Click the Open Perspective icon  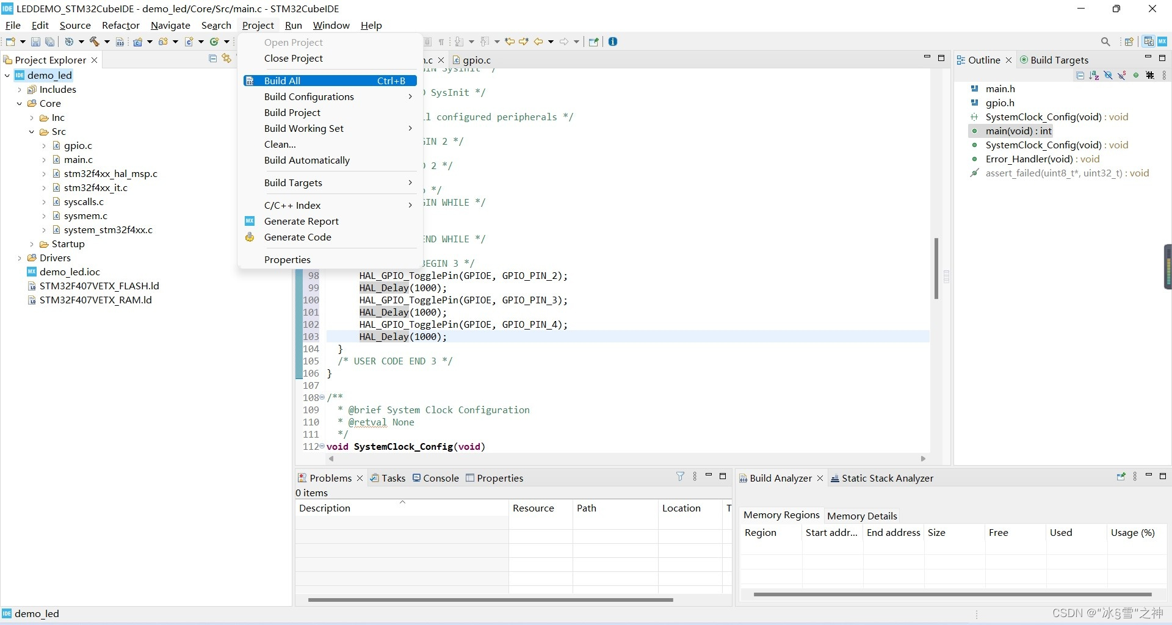[x=1129, y=42]
